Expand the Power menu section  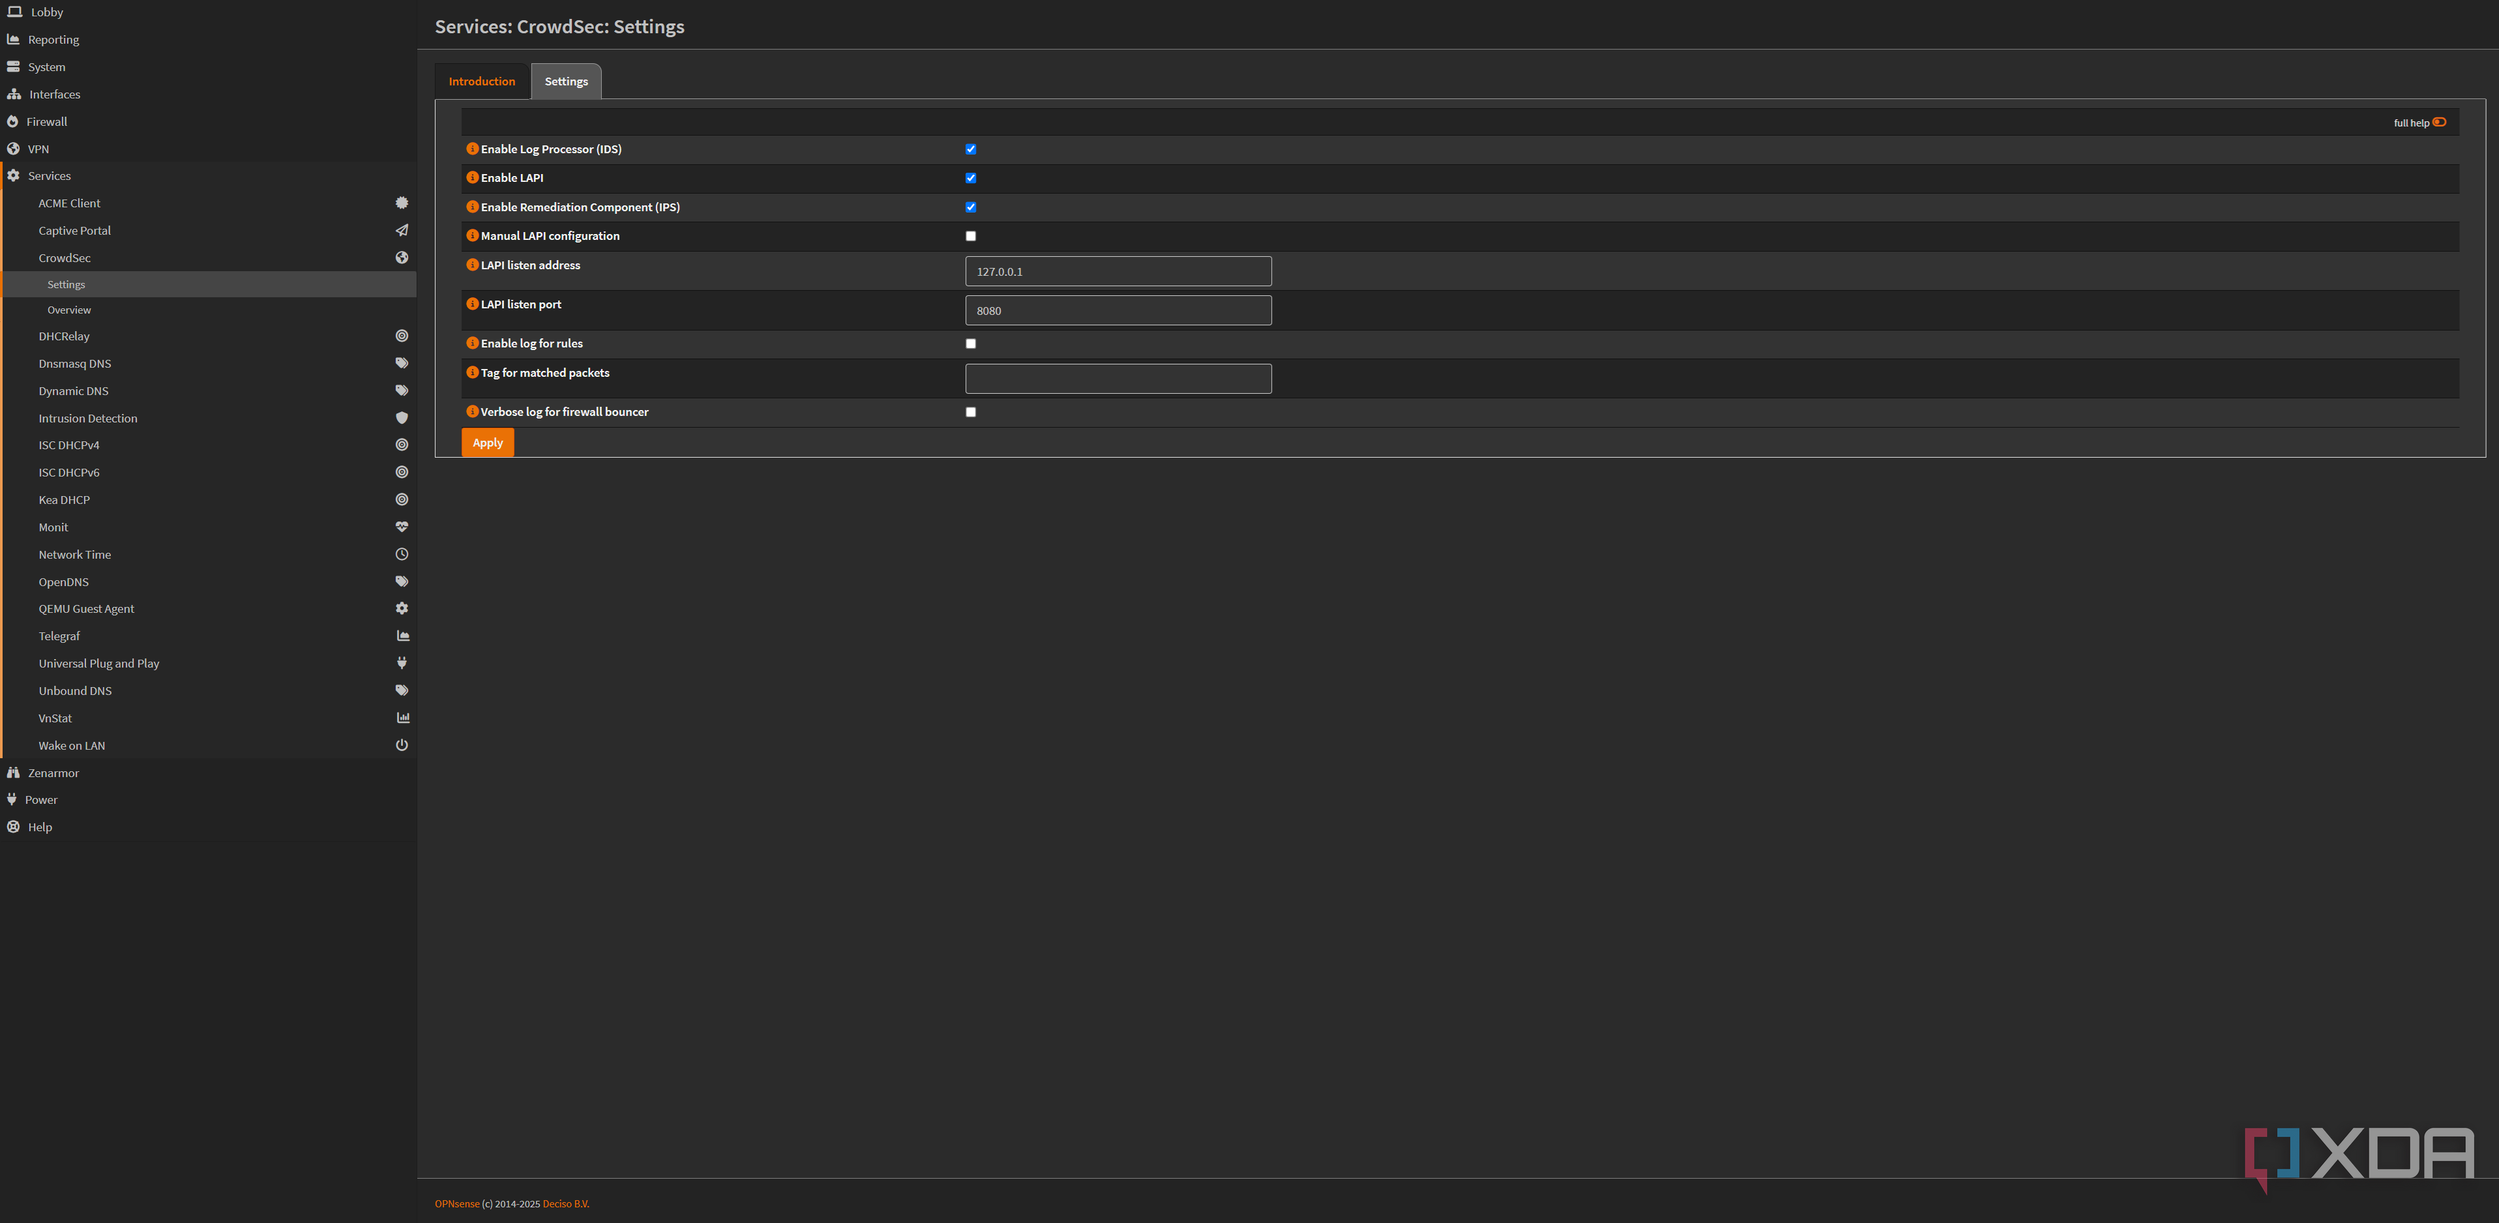click(209, 800)
